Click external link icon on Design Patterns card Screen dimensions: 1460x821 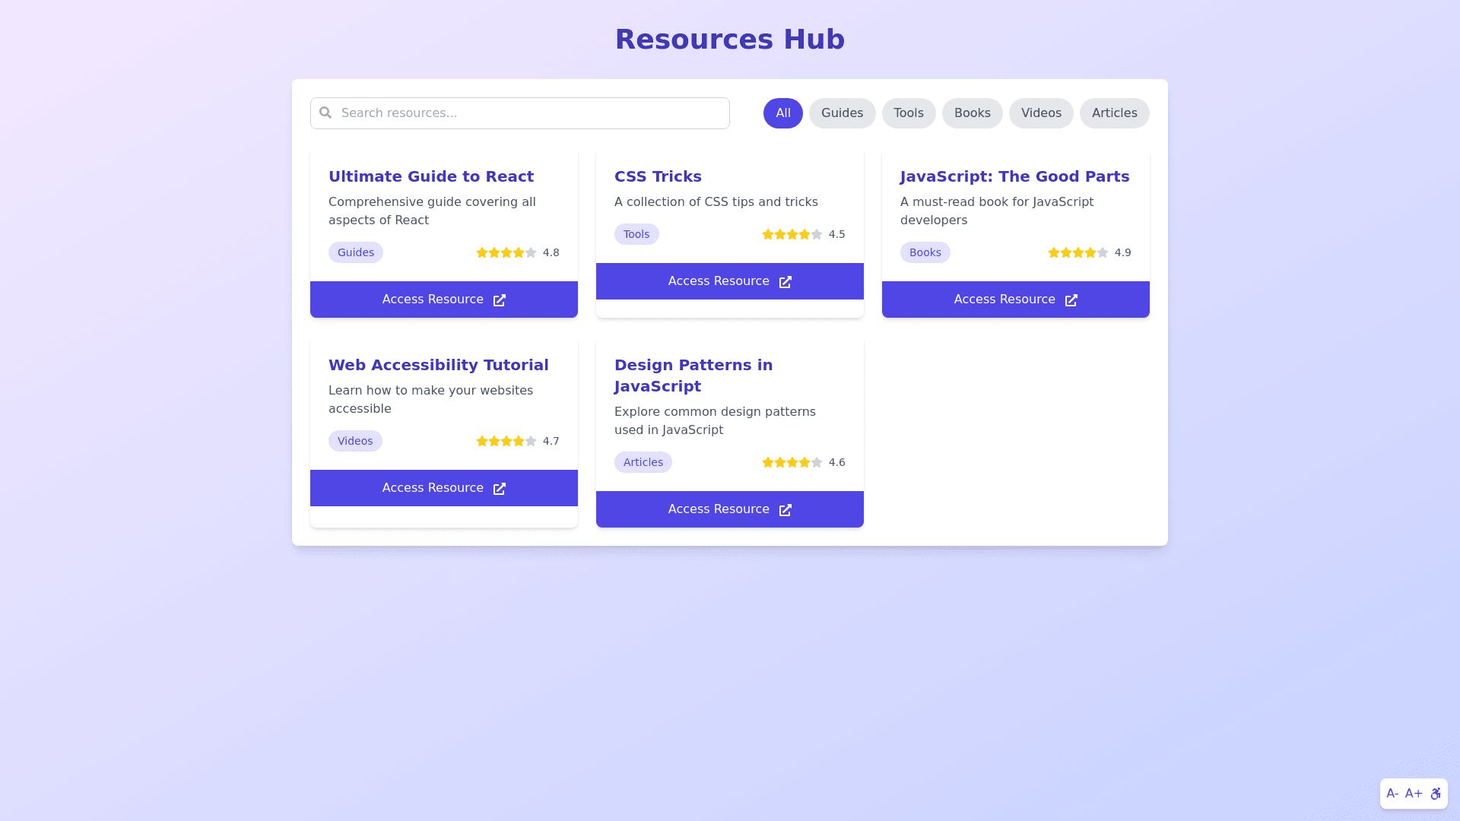click(x=786, y=510)
